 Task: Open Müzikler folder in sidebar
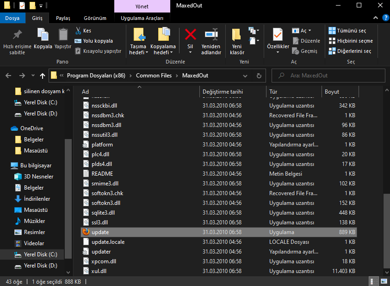pyautogui.click(x=30, y=221)
